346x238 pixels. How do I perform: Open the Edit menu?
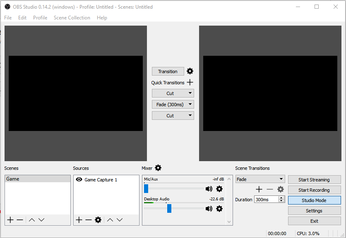22,18
